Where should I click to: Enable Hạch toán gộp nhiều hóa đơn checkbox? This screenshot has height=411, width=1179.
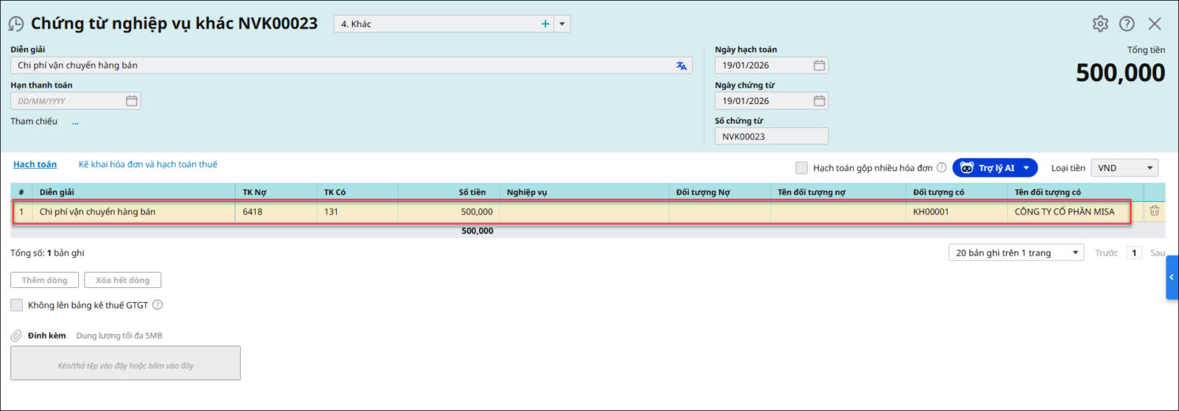(x=802, y=168)
